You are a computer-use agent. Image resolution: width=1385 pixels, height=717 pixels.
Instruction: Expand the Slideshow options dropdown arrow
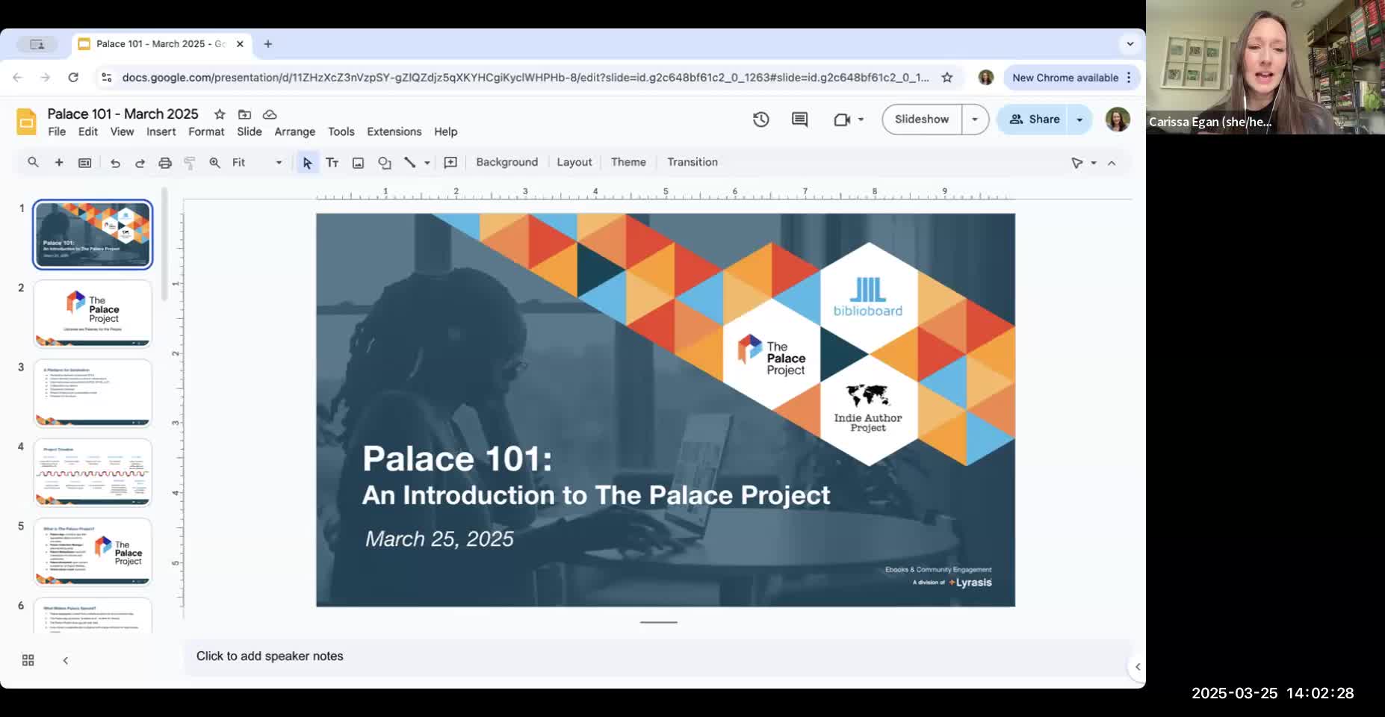point(974,119)
